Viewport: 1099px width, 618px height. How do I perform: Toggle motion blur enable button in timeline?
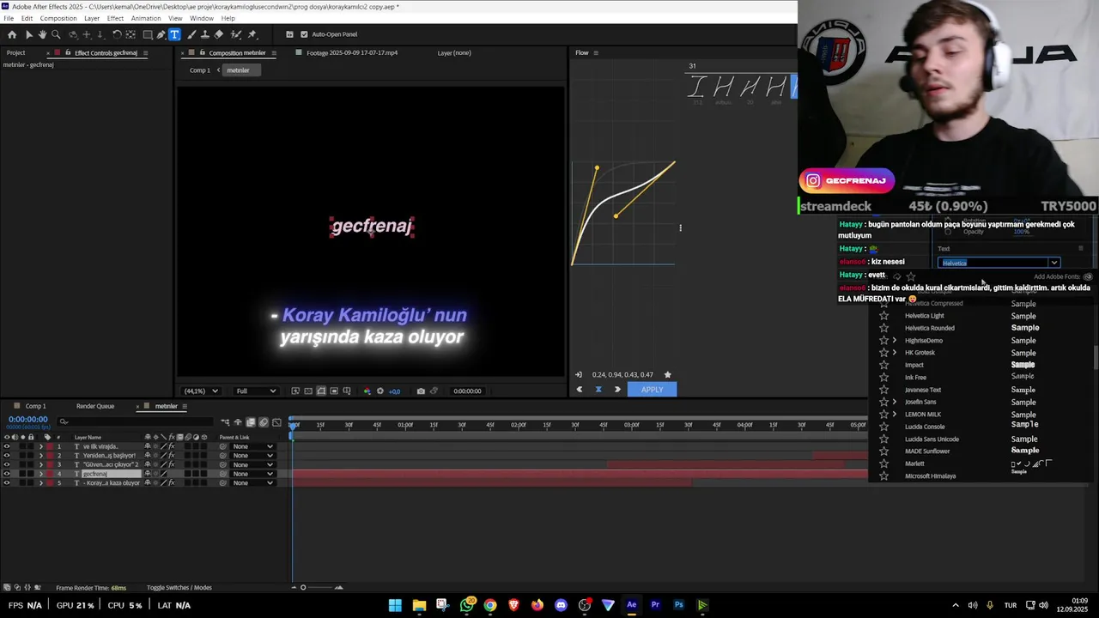point(264,422)
